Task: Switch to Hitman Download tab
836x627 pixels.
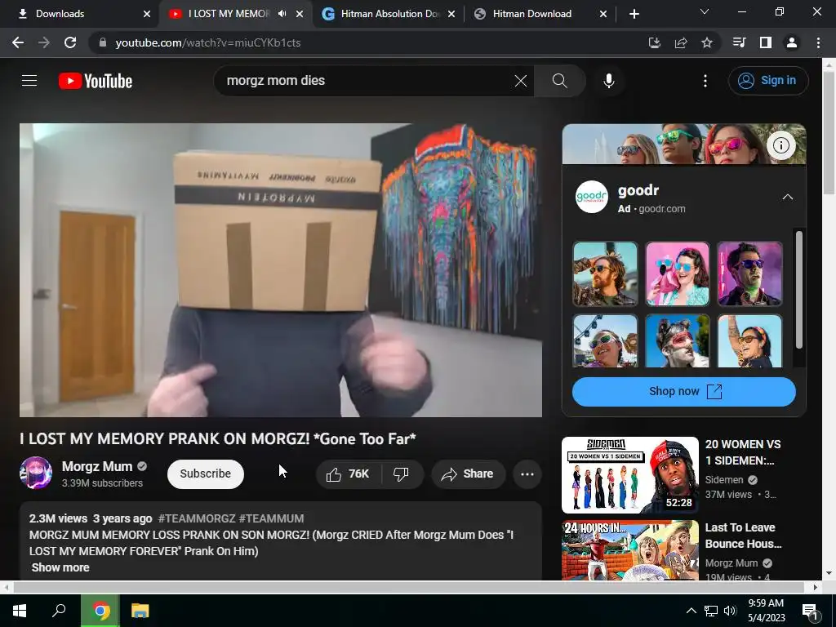Action: 540,14
